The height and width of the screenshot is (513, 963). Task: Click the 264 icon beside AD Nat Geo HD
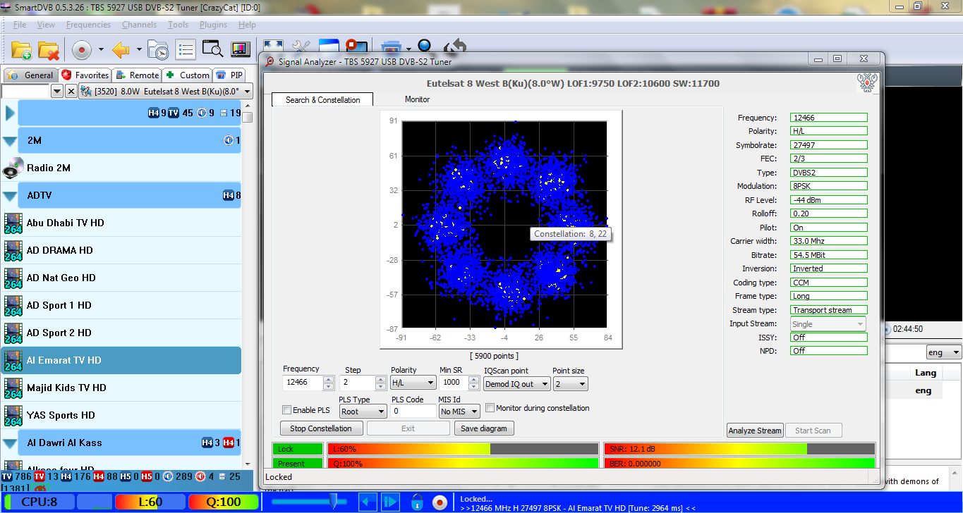click(13, 278)
